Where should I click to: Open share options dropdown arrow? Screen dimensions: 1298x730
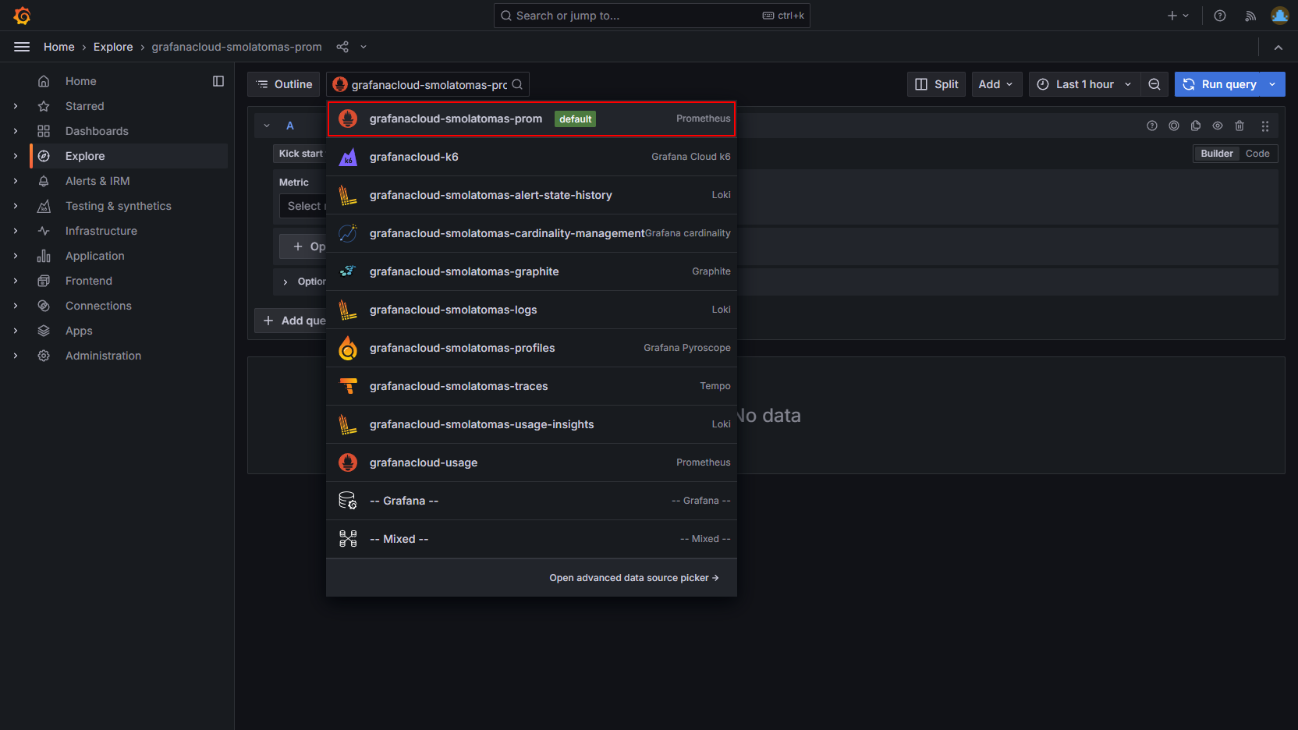pyautogui.click(x=364, y=47)
